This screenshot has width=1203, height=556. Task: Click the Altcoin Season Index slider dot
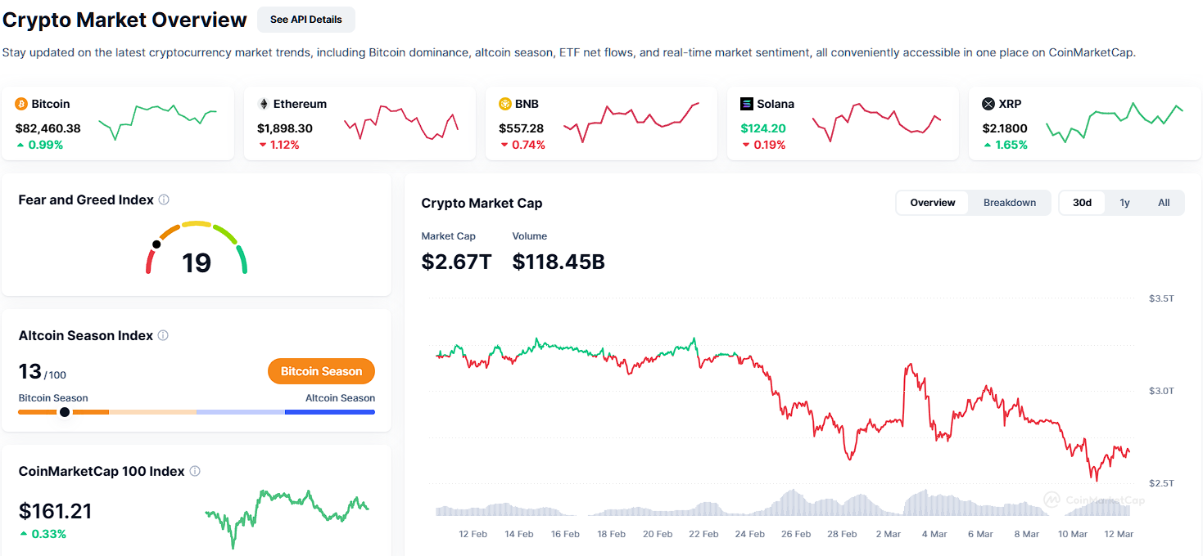click(x=65, y=412)
